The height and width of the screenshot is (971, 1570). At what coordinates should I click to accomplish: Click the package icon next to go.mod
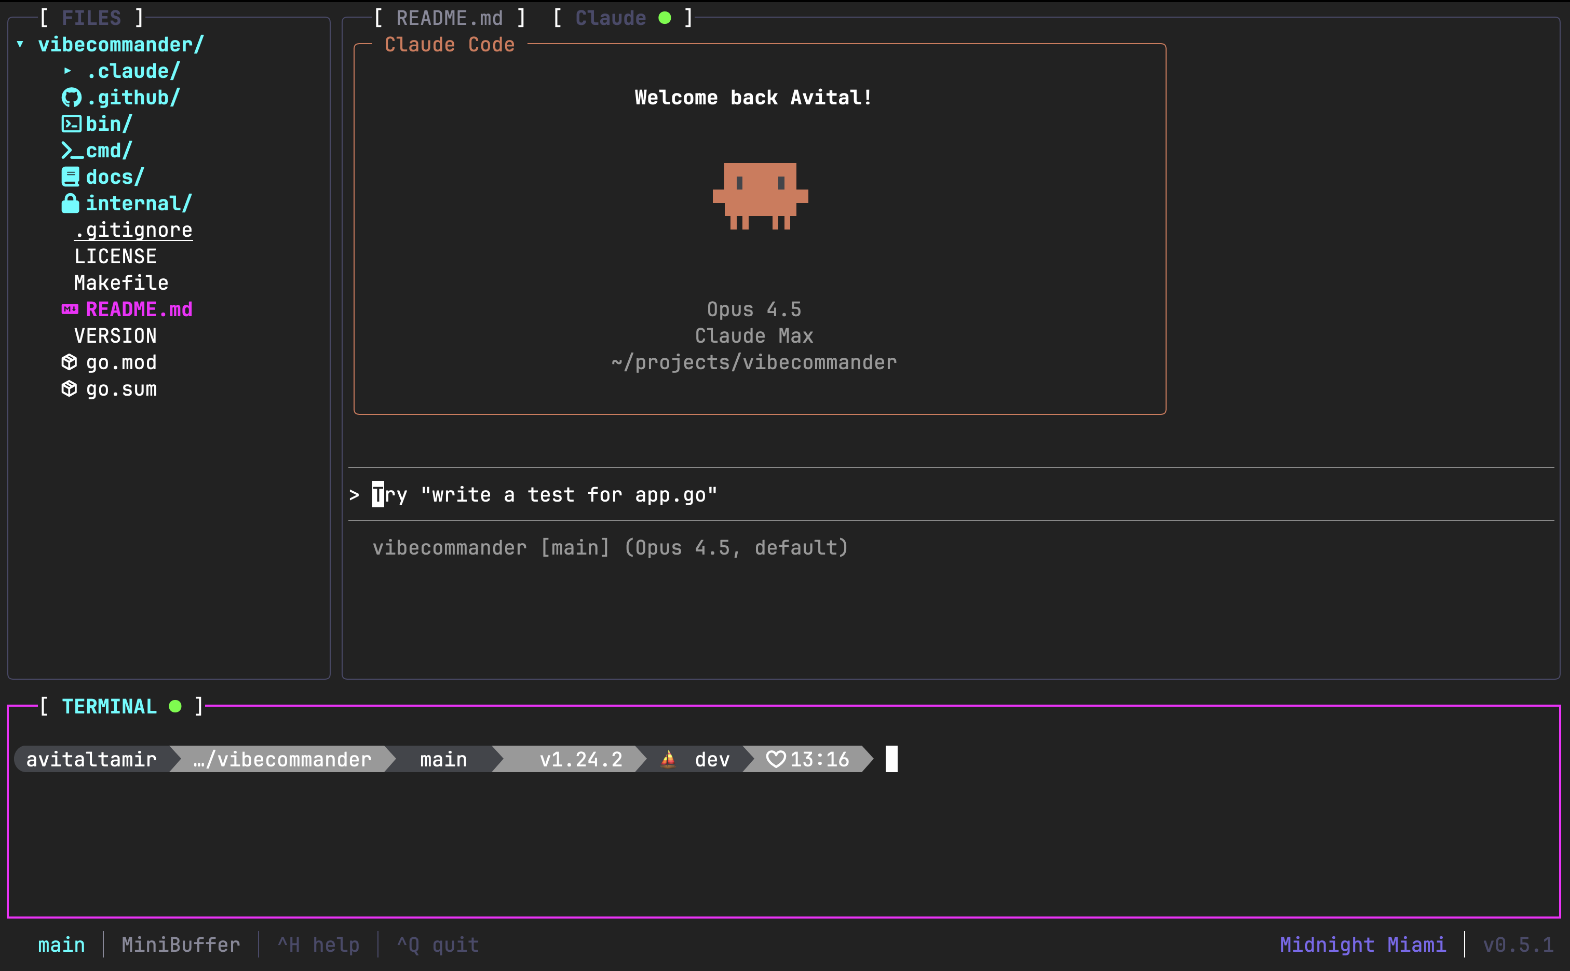71,361
